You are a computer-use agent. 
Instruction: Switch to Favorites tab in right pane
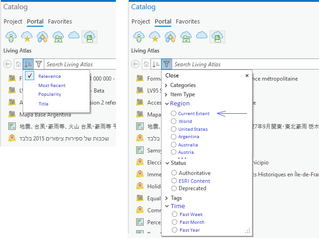tap(188, 21)
